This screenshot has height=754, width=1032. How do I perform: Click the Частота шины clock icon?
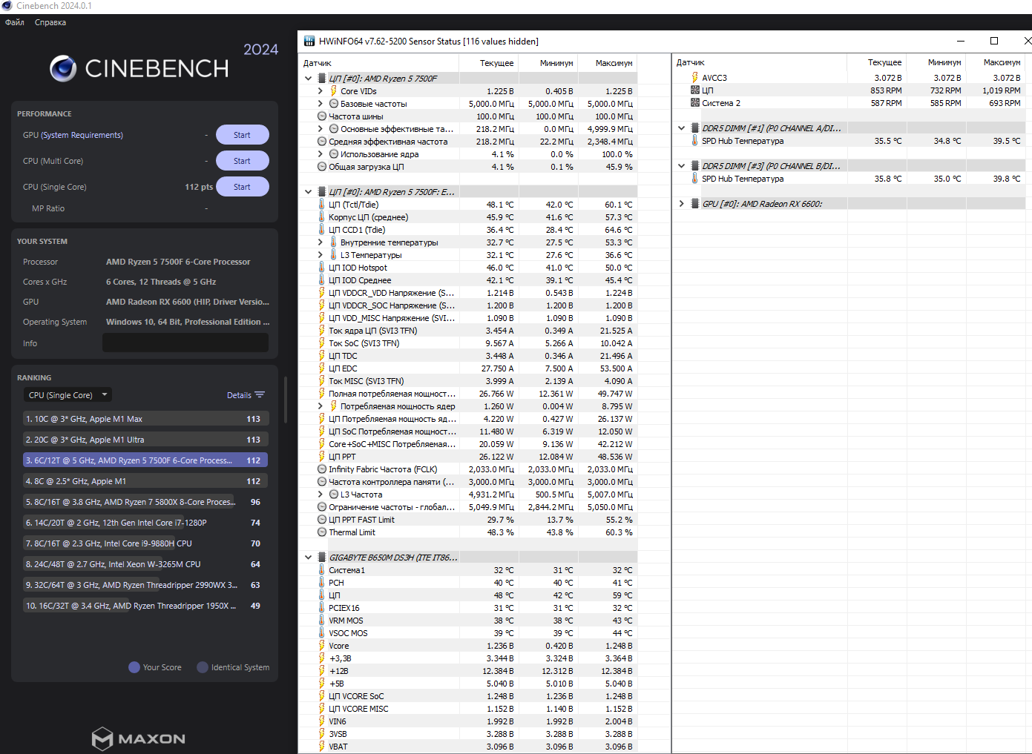(322, 116)
